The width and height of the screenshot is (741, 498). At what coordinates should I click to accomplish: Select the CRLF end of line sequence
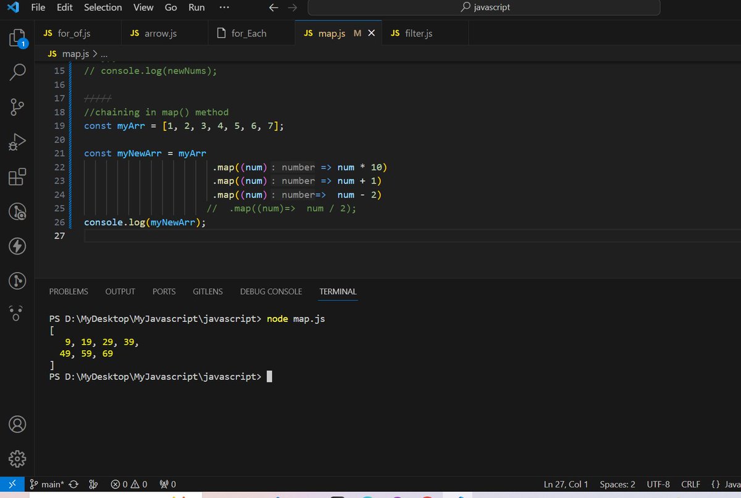pos(690,484)
